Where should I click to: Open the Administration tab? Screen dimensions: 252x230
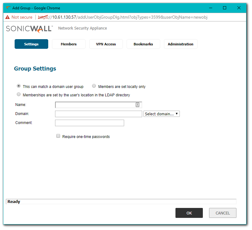point(180,44)
